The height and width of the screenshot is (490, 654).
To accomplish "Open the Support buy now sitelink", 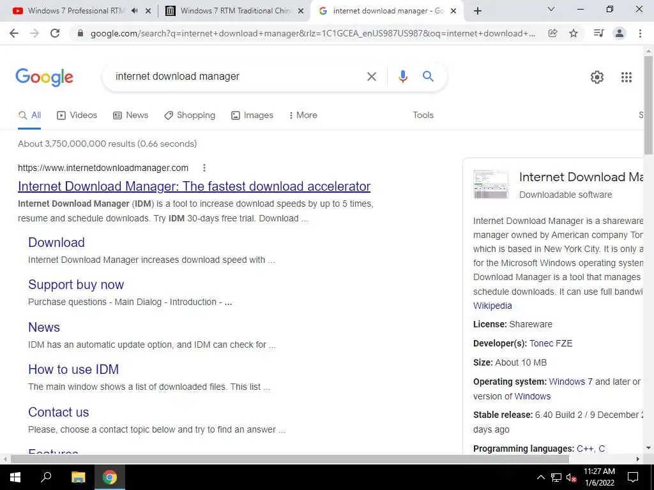I will click(x=76, y=285).
